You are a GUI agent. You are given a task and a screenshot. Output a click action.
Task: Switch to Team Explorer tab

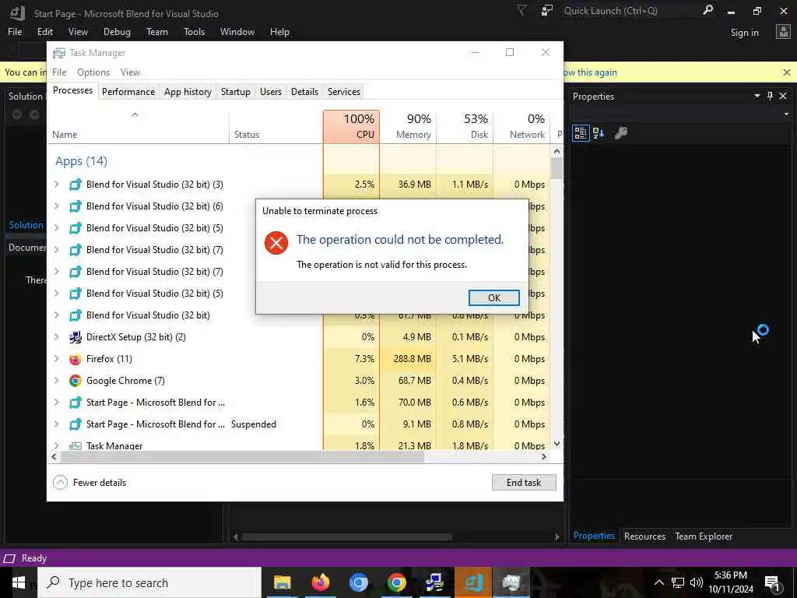tap(704, 536)
